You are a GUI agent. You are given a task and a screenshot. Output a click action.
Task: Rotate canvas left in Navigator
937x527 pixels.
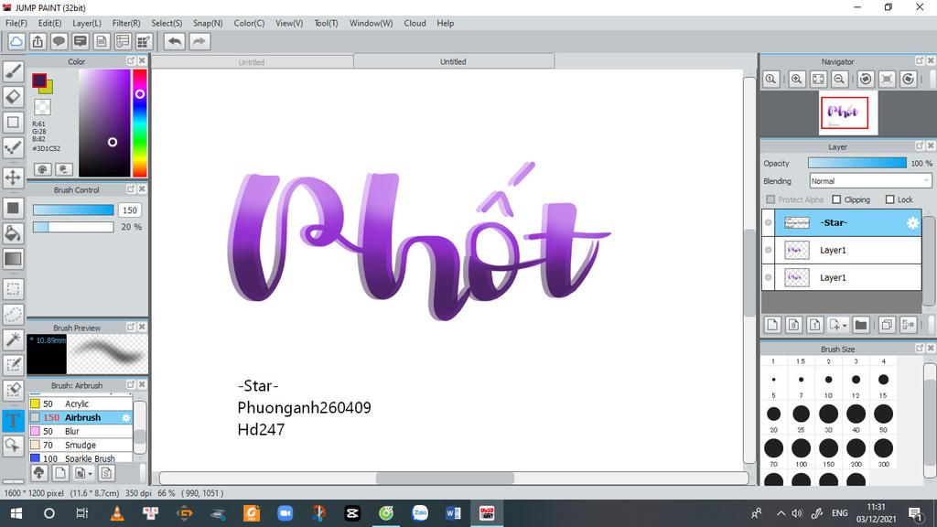point(866,79)
